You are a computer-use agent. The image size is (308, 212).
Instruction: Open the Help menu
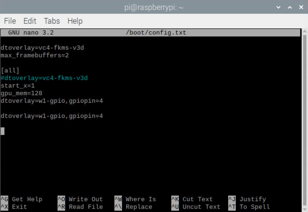coord(75,21)
